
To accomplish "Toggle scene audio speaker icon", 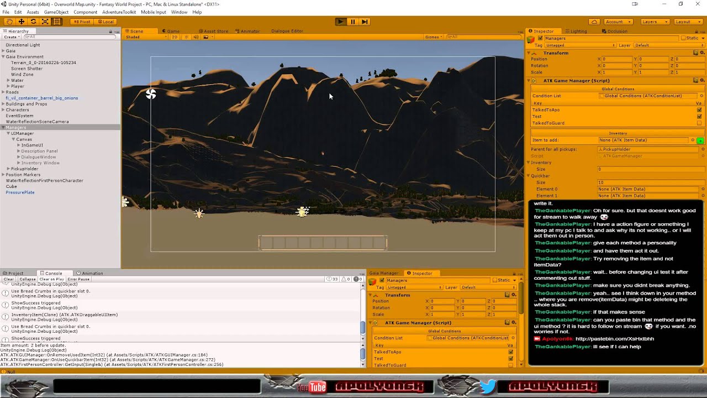I will point(196,37).
